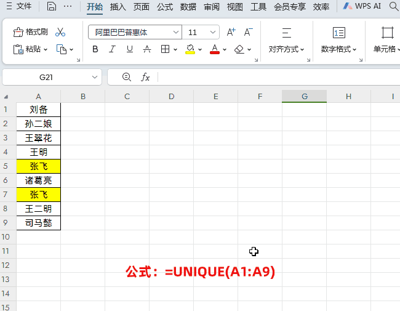
Task: Select column A header
Action: (x=39, y=96)
